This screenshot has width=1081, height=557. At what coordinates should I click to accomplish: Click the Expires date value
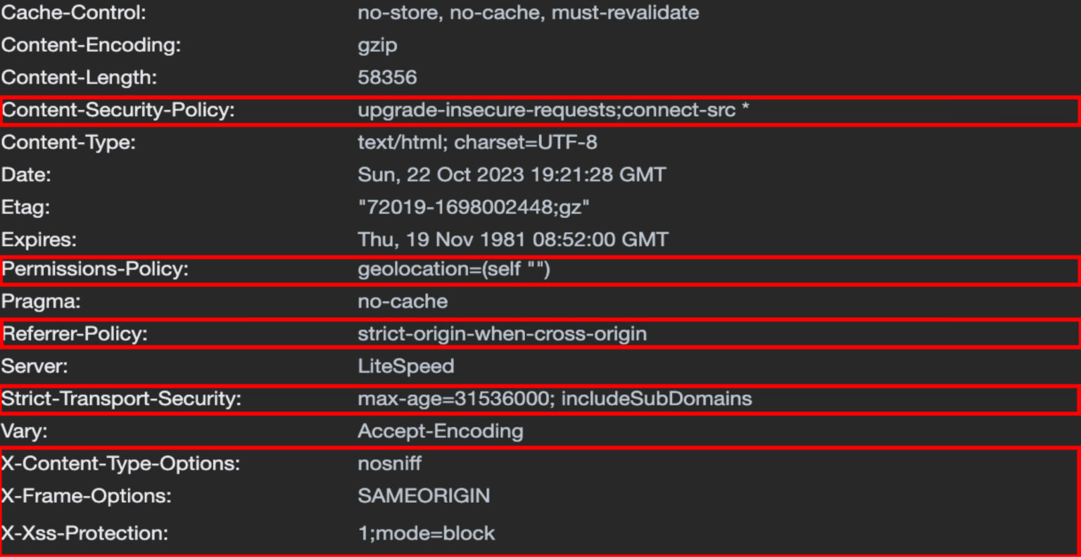[x=513, y=240]
